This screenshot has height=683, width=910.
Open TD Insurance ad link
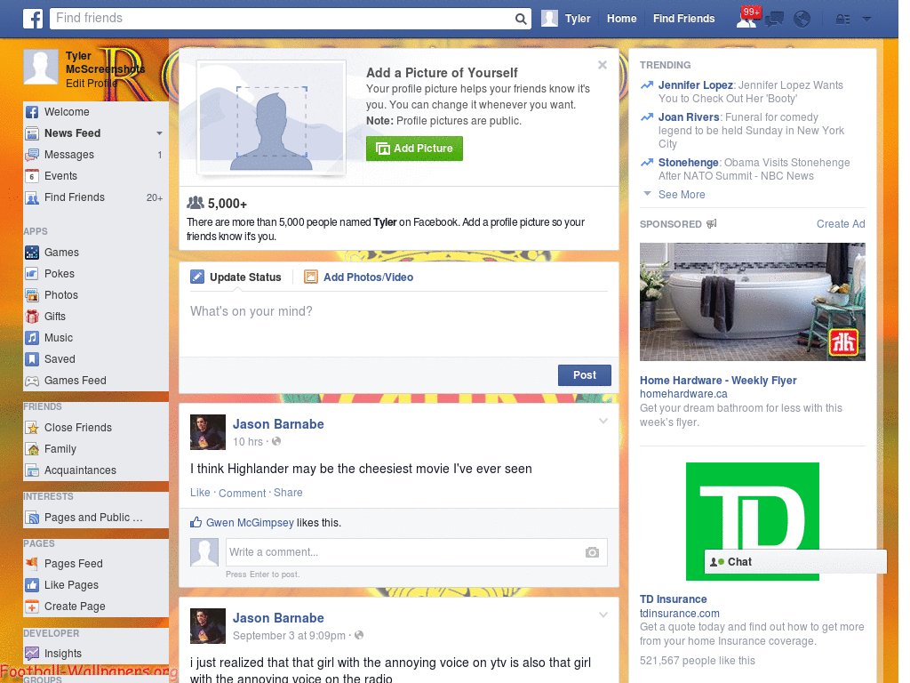[x=674, y=599]
